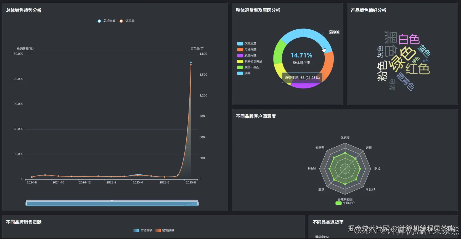Click the 优衣库 radar axis label
The image size is (461, 239).
pos(345,138)
